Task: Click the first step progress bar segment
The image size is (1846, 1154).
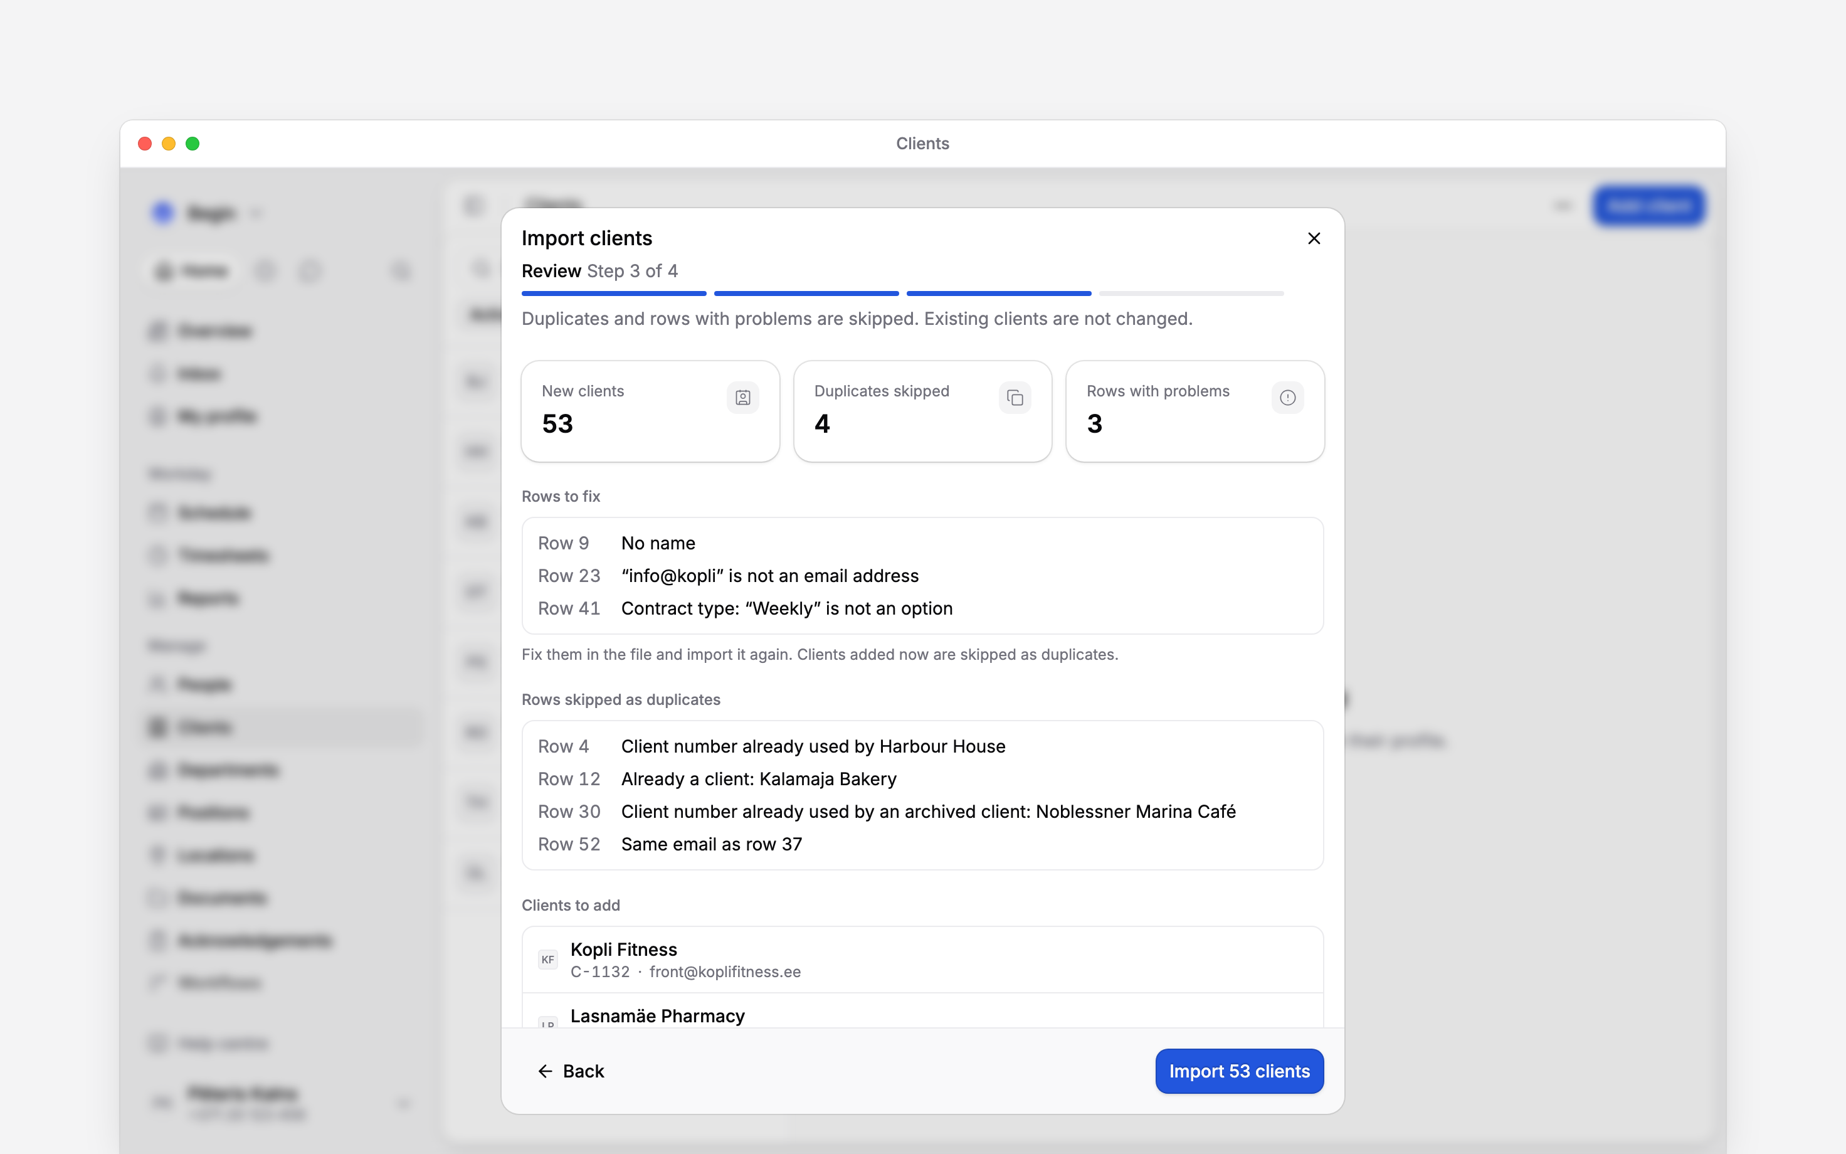Action: 614,293
